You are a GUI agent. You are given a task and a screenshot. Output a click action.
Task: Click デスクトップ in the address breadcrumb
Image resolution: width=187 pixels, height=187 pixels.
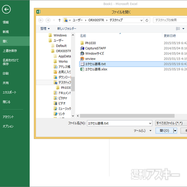coord(116,20)
